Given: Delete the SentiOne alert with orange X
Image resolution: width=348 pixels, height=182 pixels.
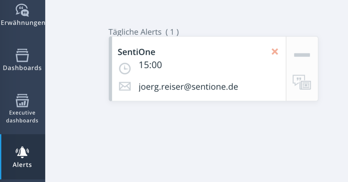Looking at the screenshot, I should pyautogui.click(x=275, y=51).
